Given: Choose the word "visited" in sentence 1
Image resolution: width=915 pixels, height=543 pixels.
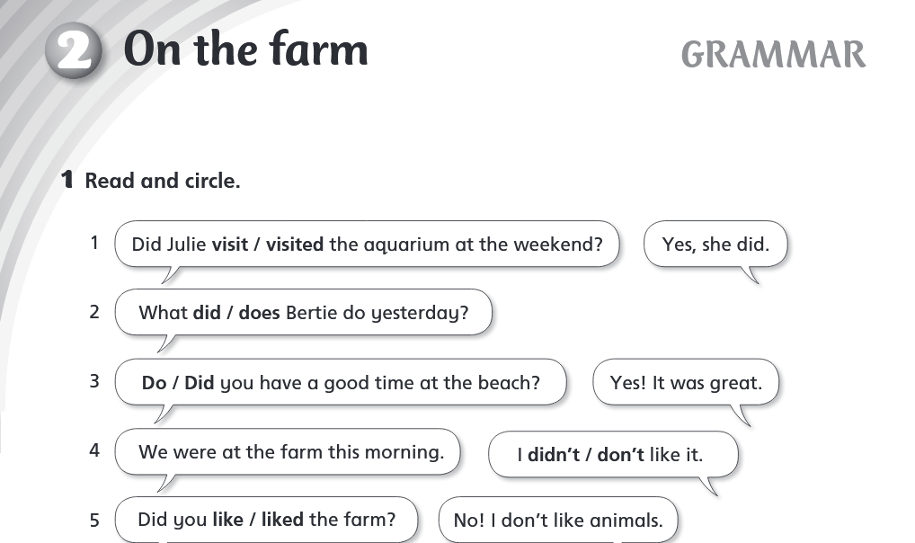Looking at the screenshot, I should (295, 245).
